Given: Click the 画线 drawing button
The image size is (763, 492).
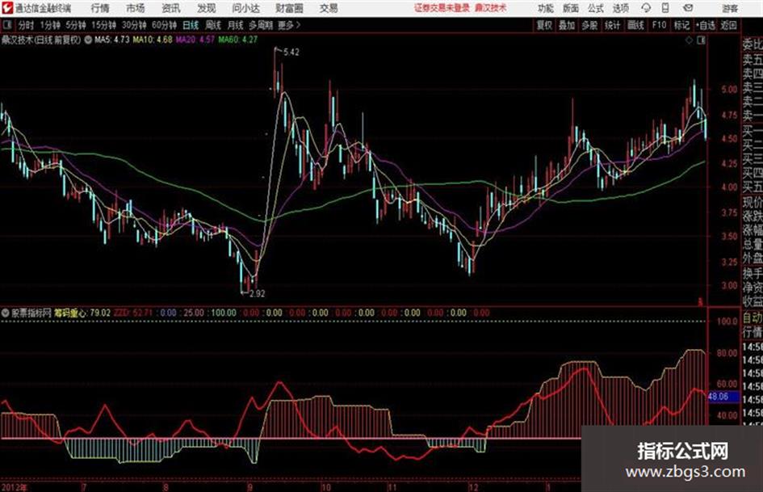Looking at the screenshot, I should pos(636,25).
